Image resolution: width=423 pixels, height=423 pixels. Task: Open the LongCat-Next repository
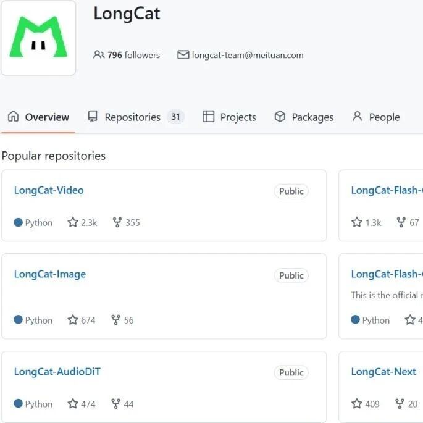383,372
